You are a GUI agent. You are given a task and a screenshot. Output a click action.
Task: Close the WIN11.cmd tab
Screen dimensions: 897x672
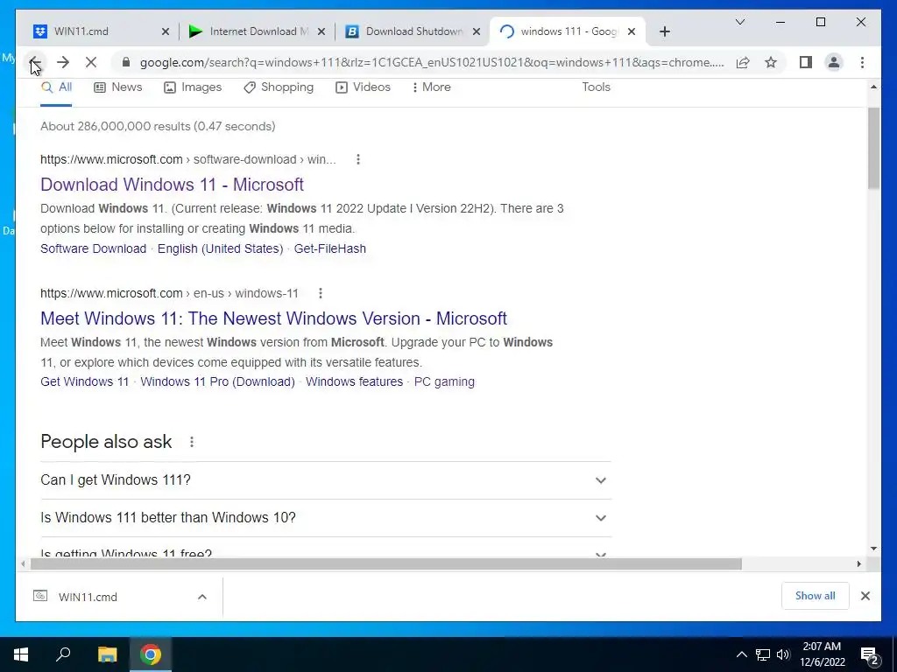[x=166, y=31]
